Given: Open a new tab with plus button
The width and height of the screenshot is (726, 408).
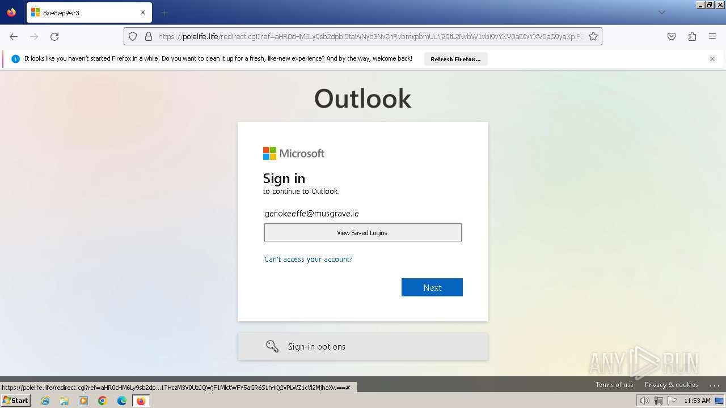Looking at the screenshot, I should pyautogui.click(x=164, y=12).
